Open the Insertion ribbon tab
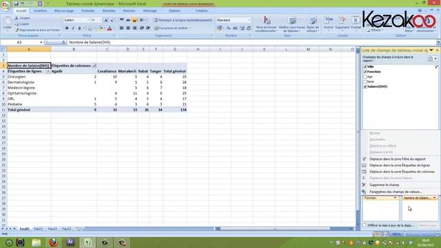441x248 pixels. point(40,11)
